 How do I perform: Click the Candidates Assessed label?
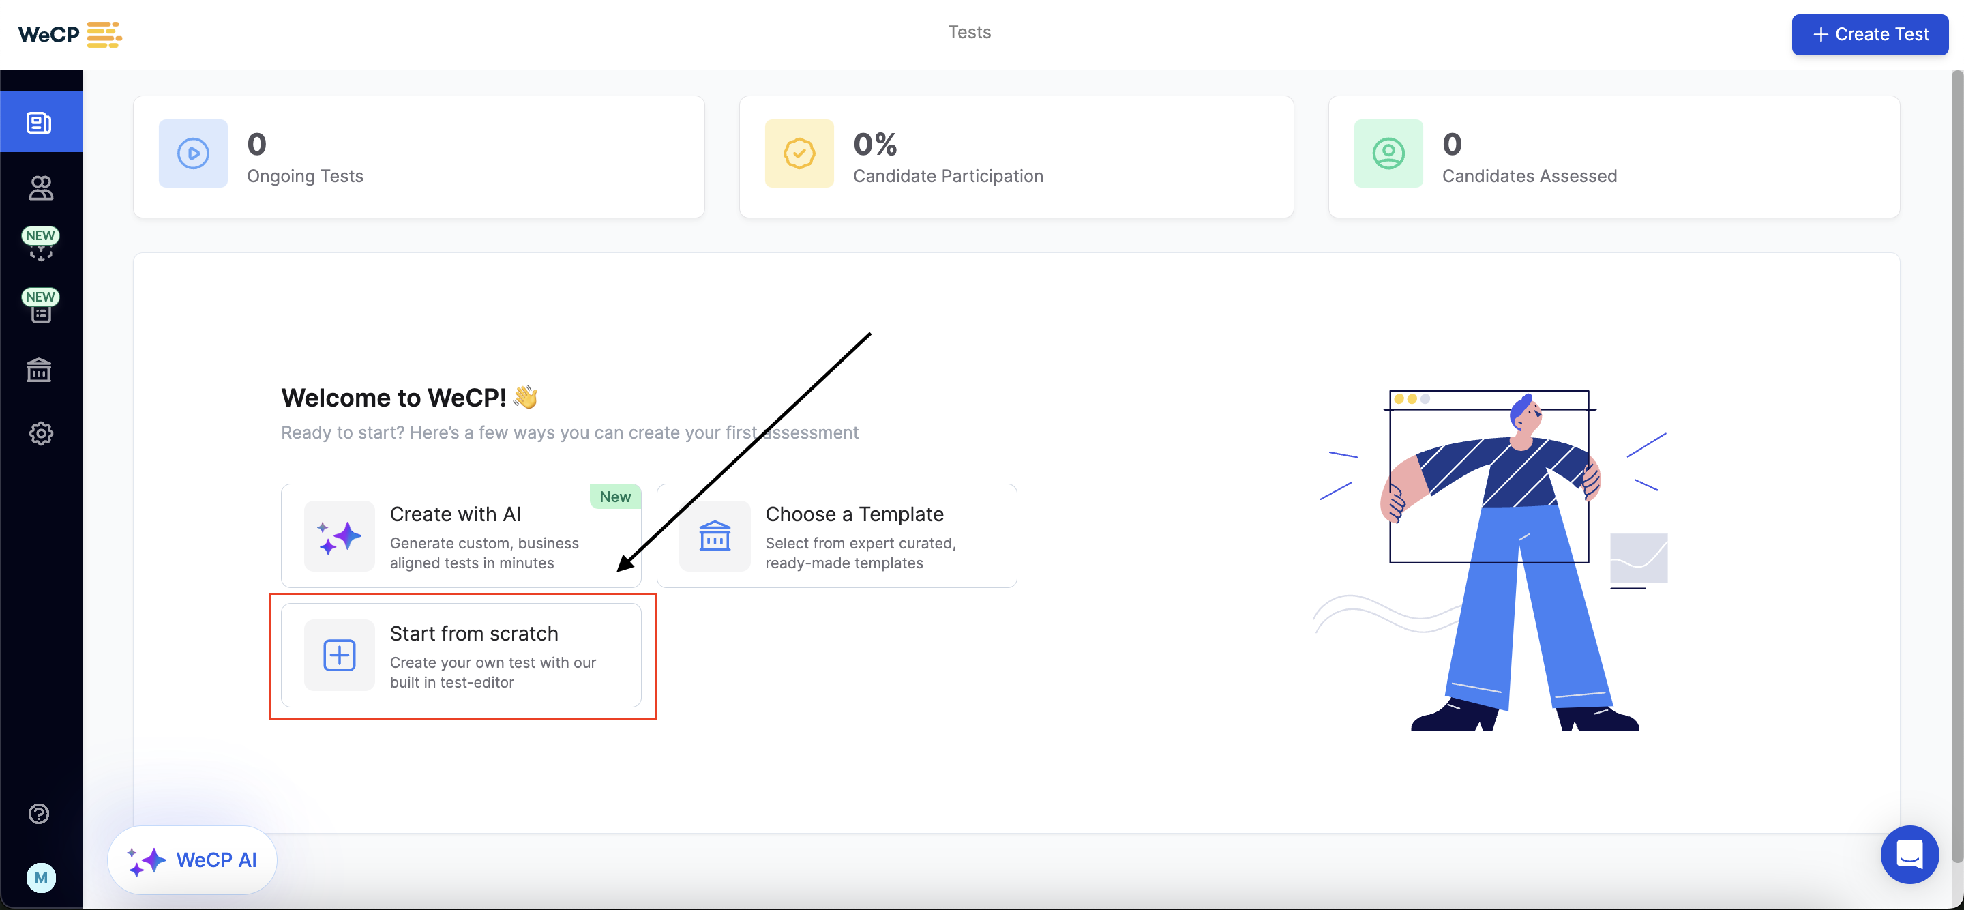pos(1529,176)
